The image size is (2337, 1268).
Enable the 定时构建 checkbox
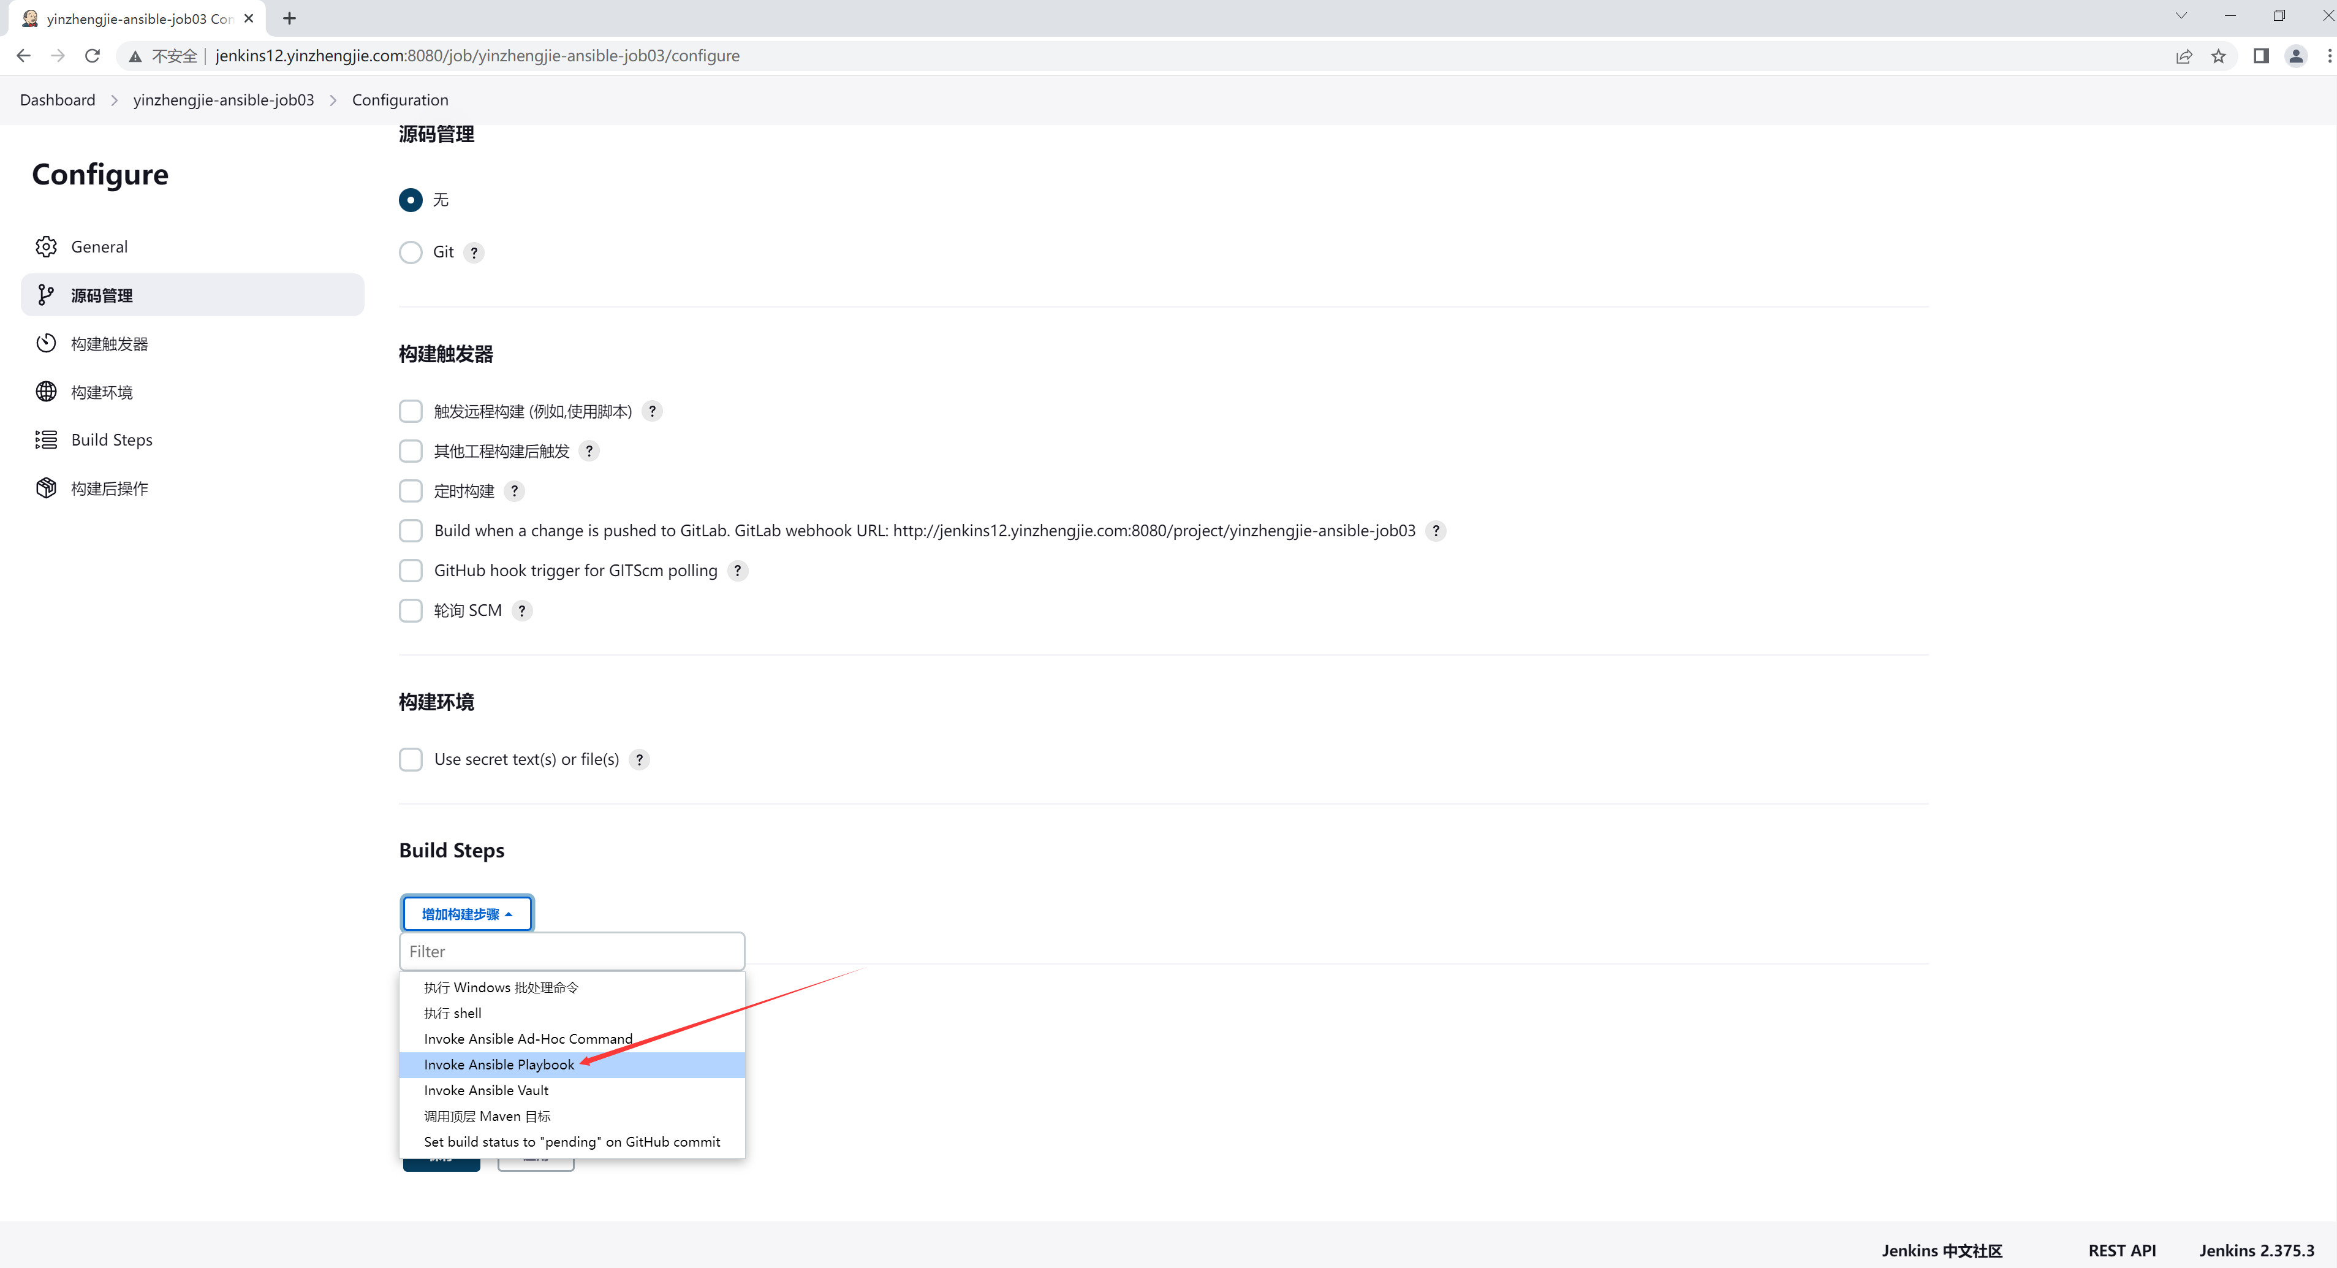point(411,491)
